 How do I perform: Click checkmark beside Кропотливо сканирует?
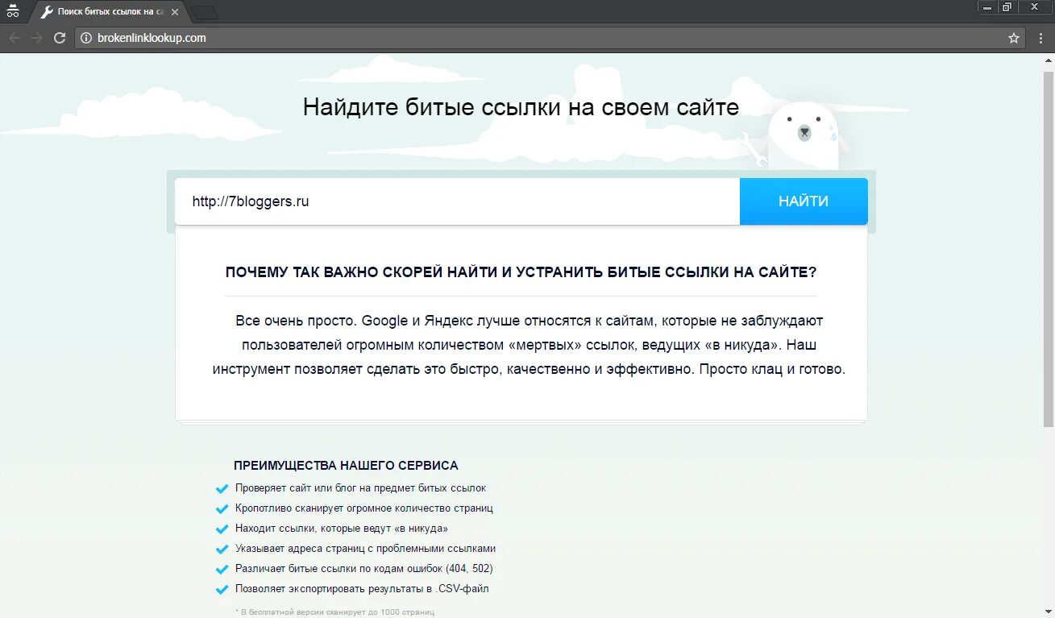[222, 509]
